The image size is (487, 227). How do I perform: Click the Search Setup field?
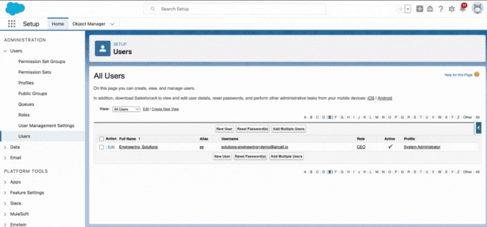point(235,9)
